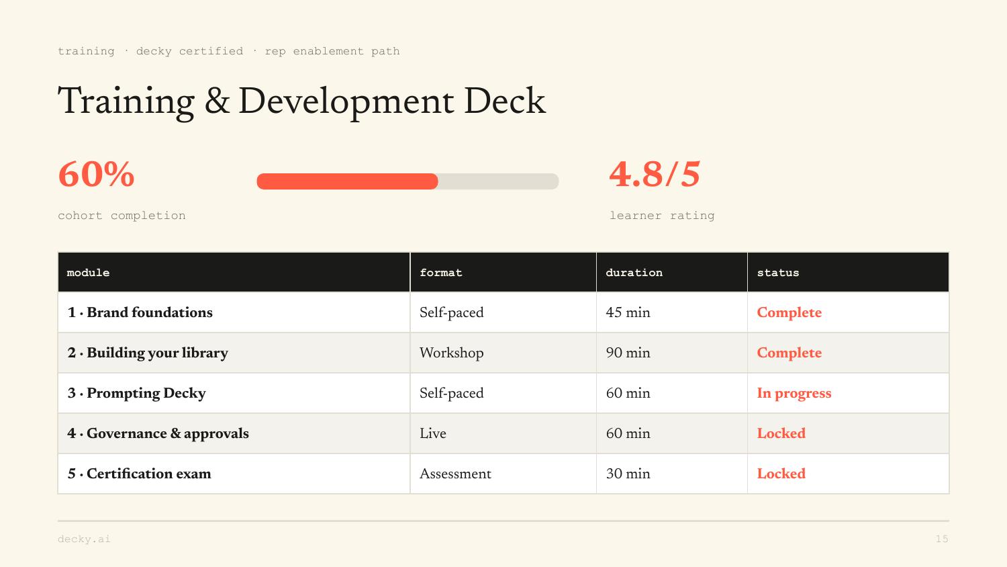Click the slide number 15

(x=942, y=539)
